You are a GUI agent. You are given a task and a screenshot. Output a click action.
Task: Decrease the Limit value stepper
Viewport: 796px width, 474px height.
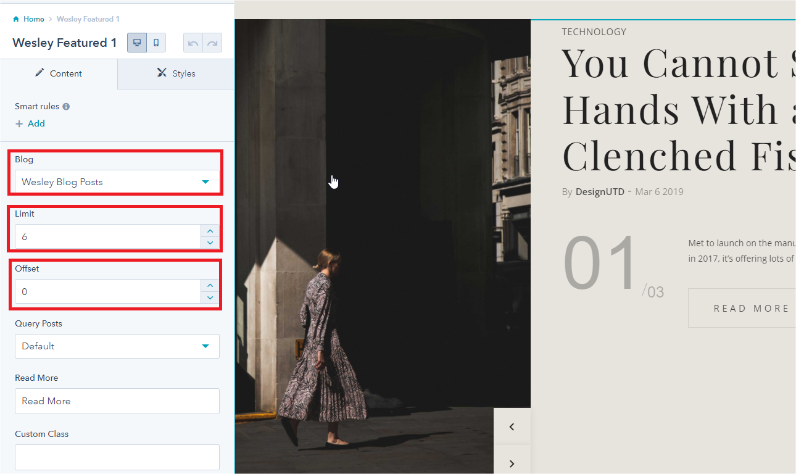210,243
